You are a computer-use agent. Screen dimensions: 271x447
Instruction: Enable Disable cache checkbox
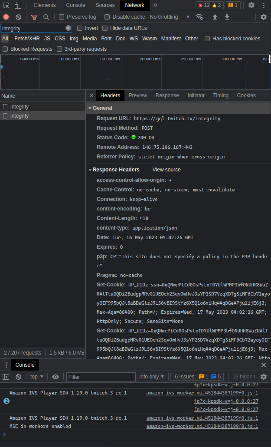tap(107, 17)
